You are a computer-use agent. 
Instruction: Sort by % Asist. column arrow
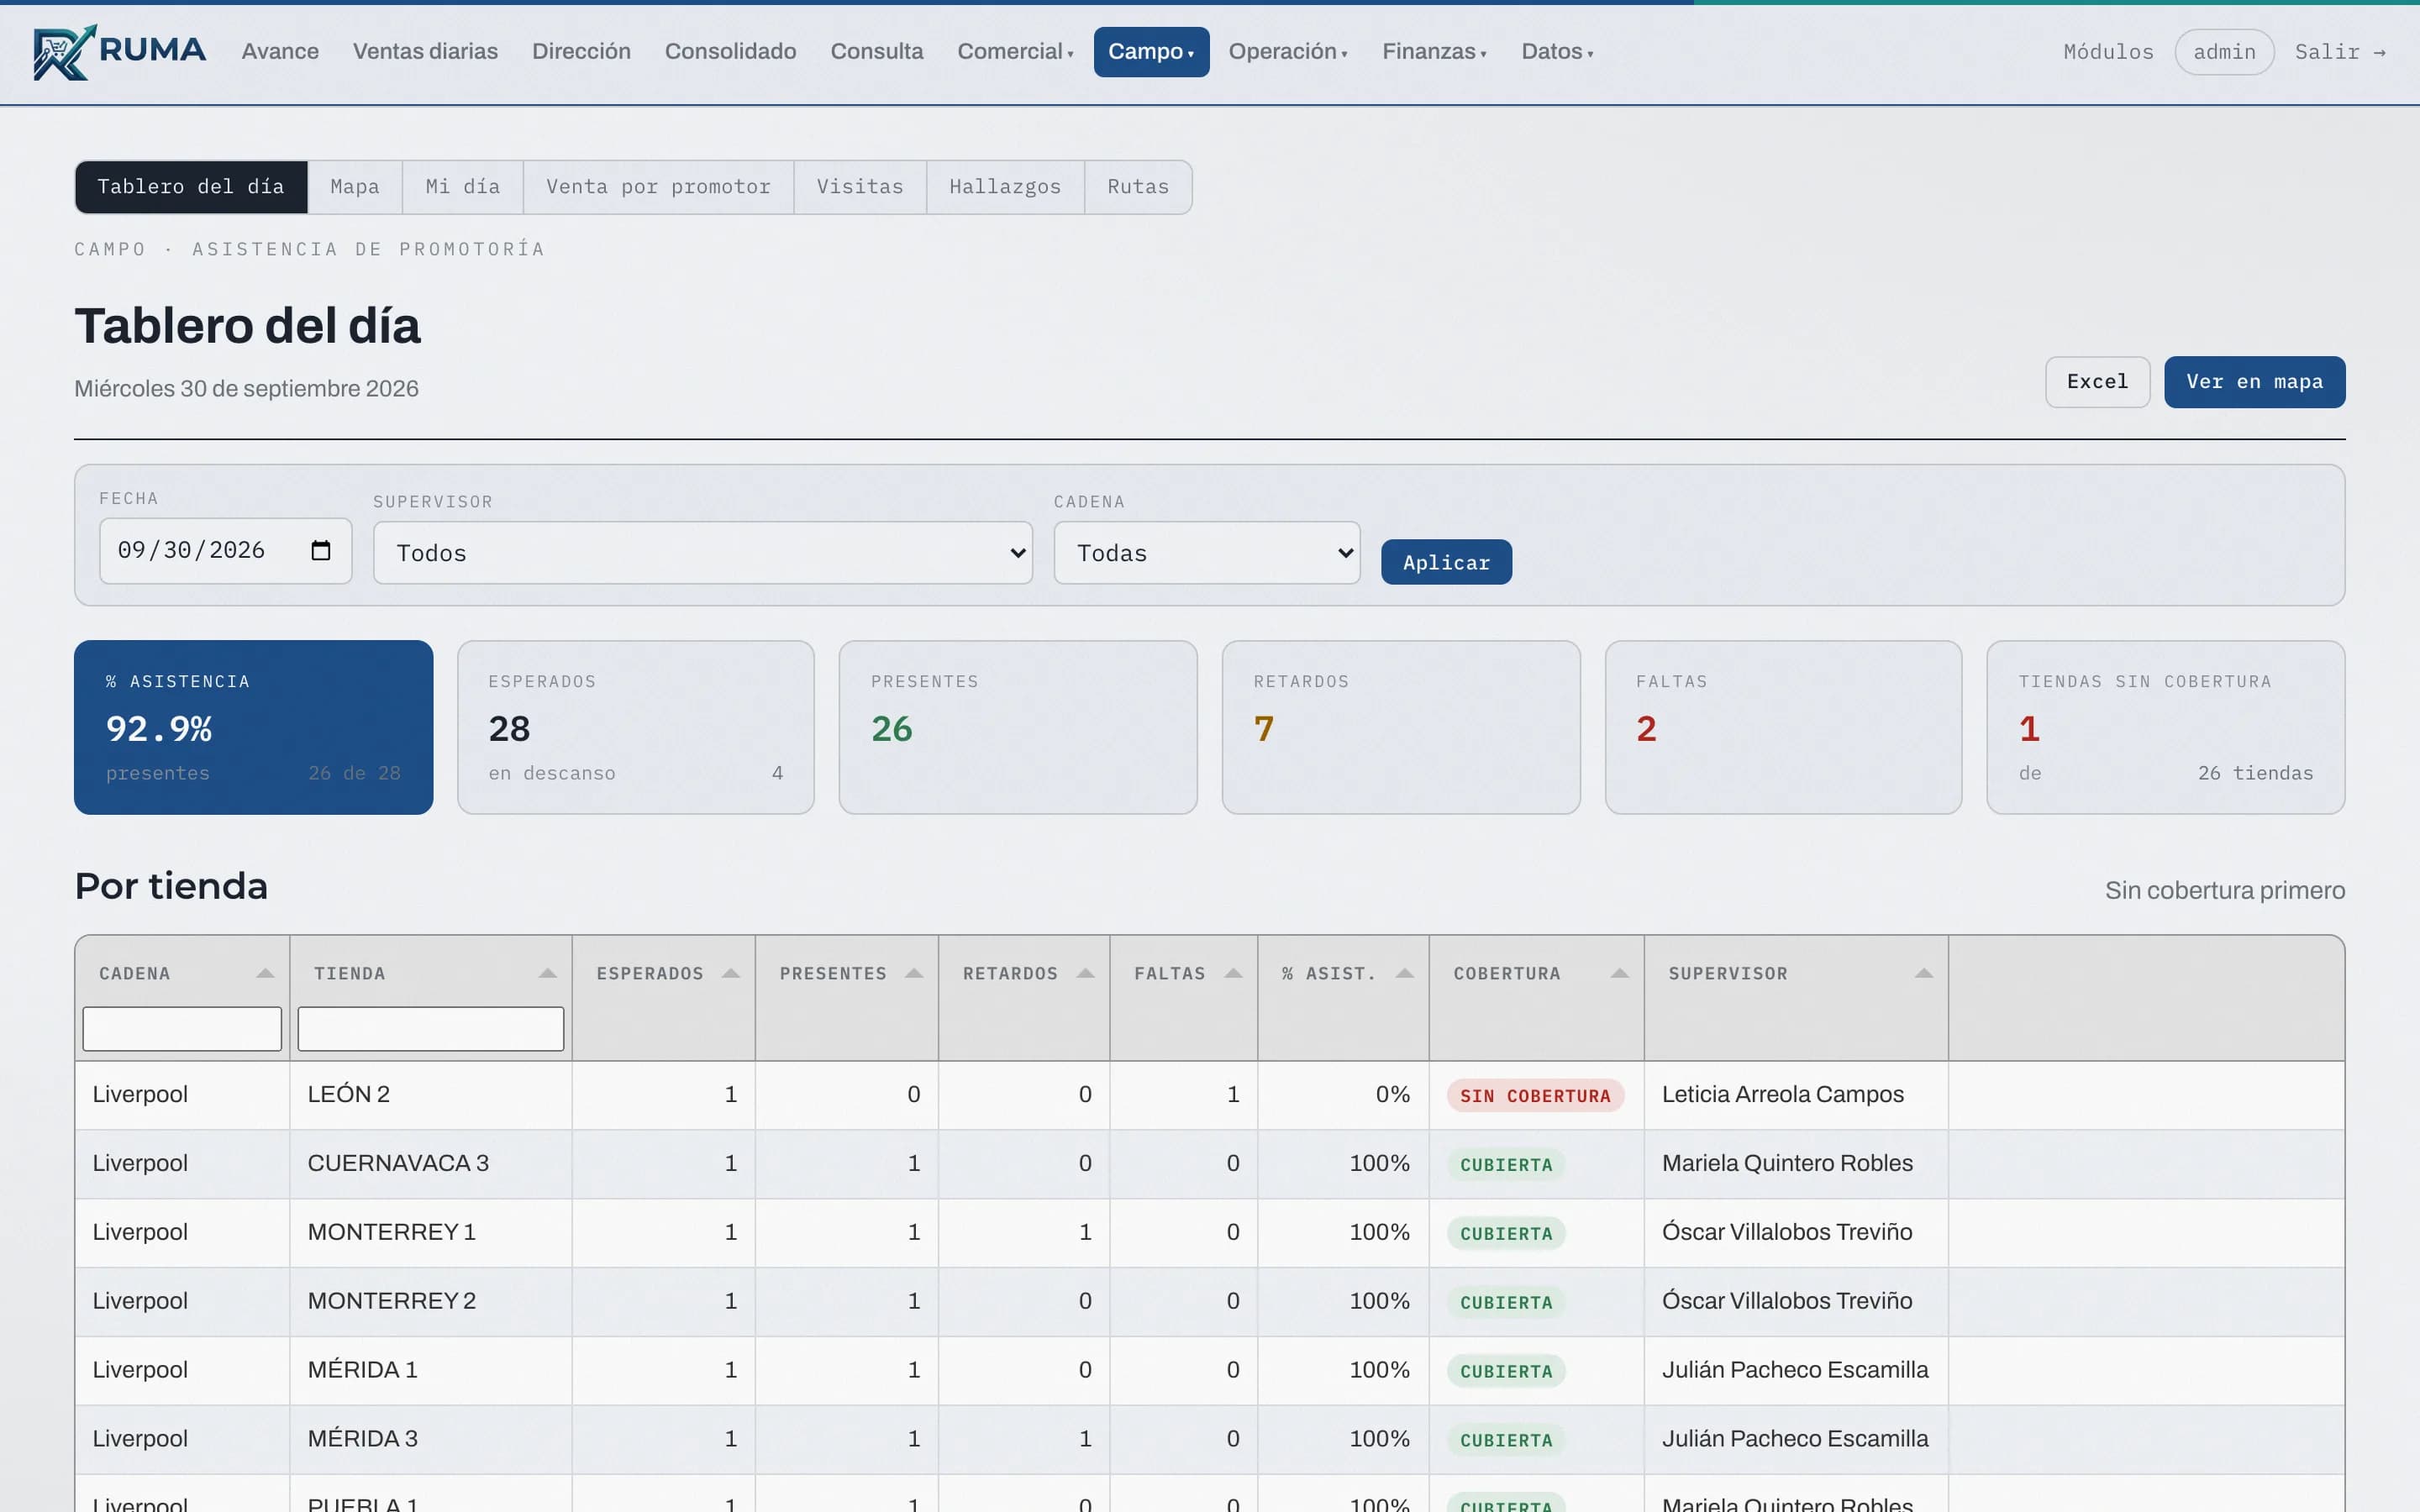pos(1405,973)
